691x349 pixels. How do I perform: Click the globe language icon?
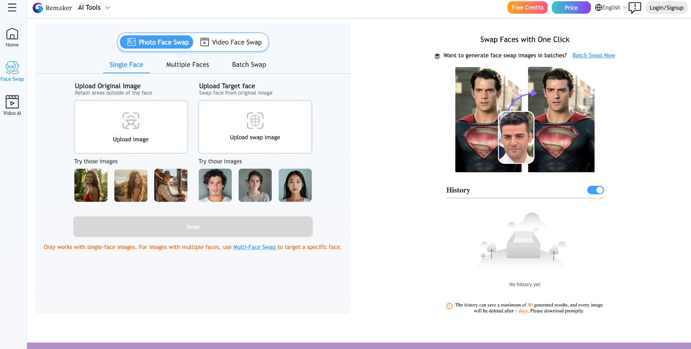point(599,7)
